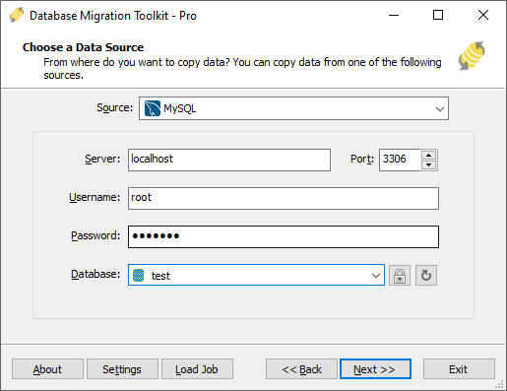The image size is (507, 391).
Task: Click the Load Job button
Action: pyautogui.click(x=197, y=369)
